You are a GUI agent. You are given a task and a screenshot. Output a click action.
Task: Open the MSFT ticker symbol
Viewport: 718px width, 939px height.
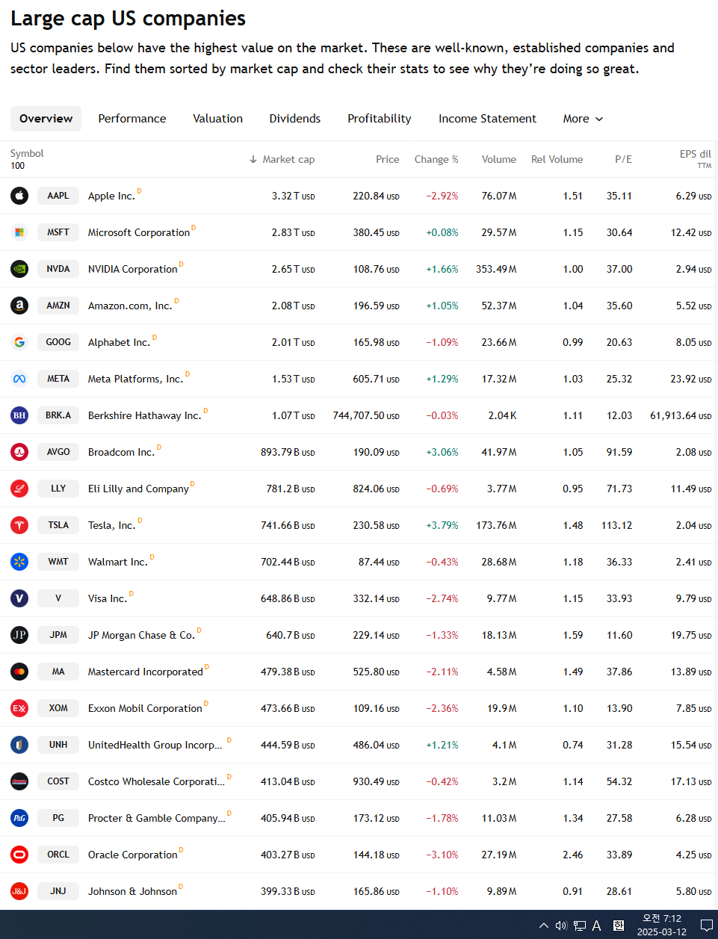pos(58,232)
